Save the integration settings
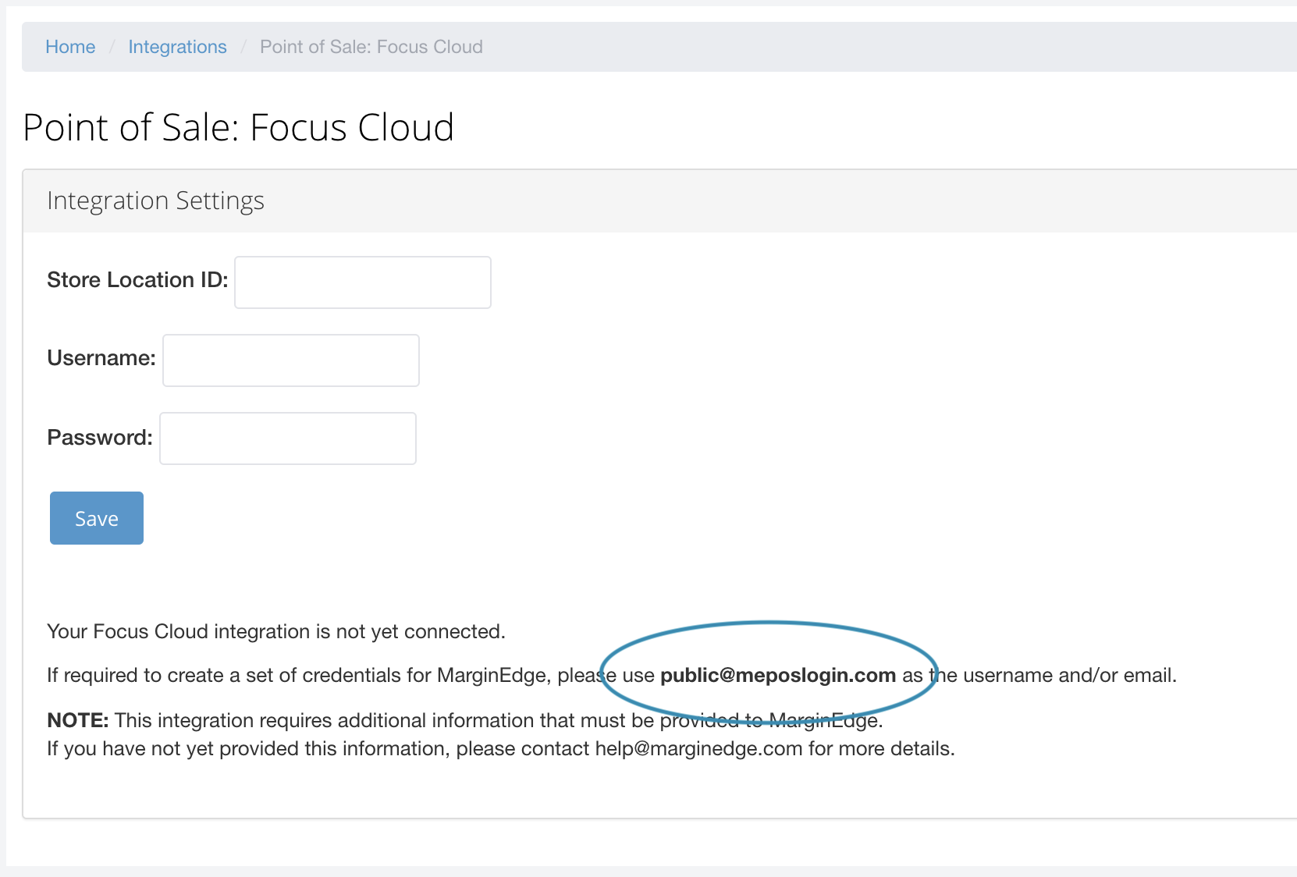 [97, 518]
